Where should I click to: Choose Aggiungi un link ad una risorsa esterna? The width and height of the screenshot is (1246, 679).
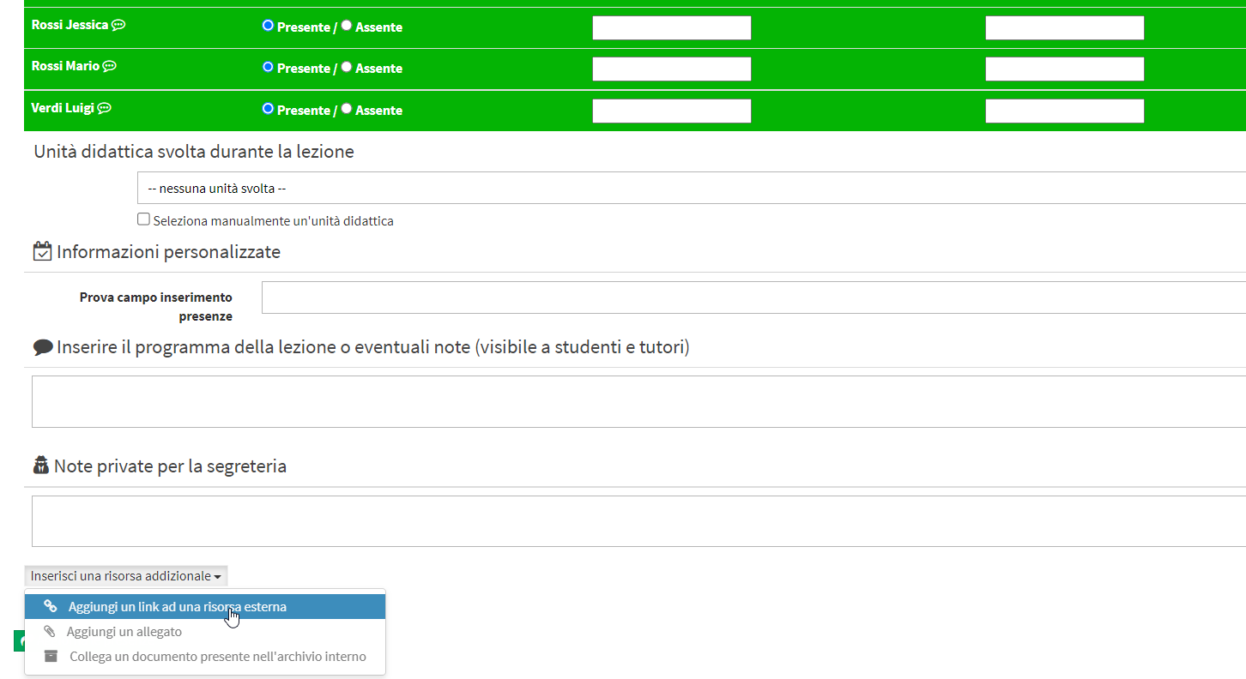pyautogui.click(x=205, y=607)
